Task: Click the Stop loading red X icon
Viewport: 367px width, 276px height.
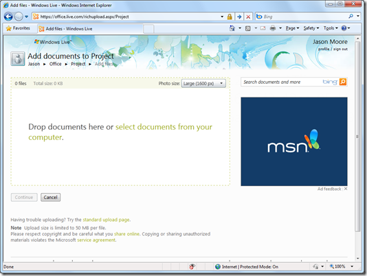Action: (x=248, y=16)
